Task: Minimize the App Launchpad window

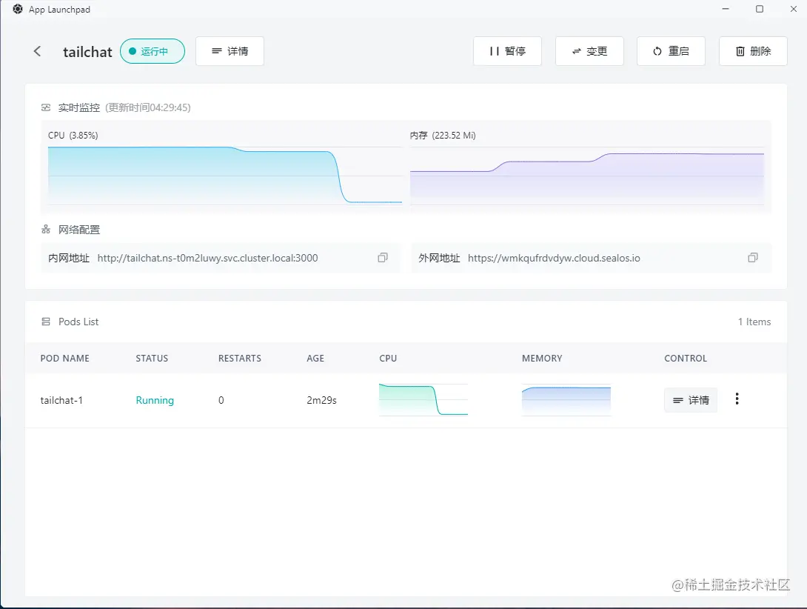Action: (726, 9)
